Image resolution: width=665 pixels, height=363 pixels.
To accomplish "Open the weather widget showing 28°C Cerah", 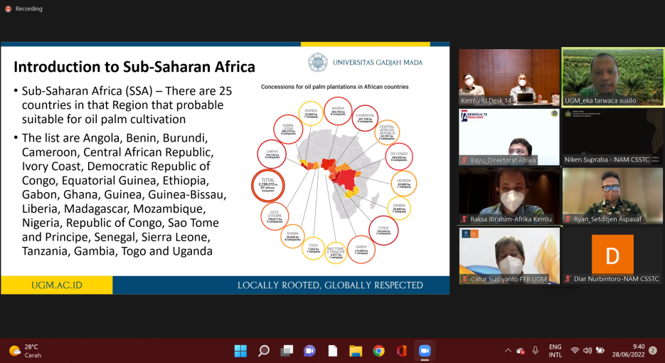I will 26,350.
